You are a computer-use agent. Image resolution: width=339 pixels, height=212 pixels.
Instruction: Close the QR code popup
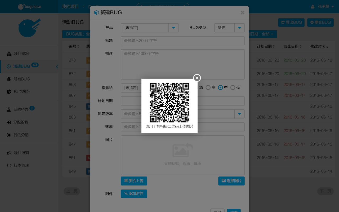pyautogui.click(x=197, y=78)
